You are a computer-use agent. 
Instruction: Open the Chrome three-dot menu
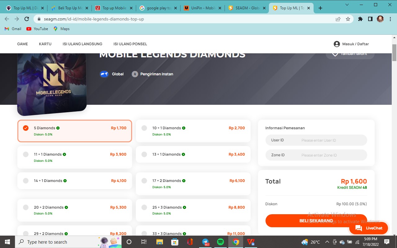click(x=390, y=19)
